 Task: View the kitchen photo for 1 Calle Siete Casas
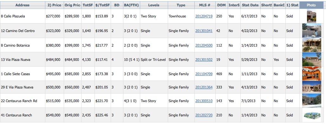click(x=311, y=74)
